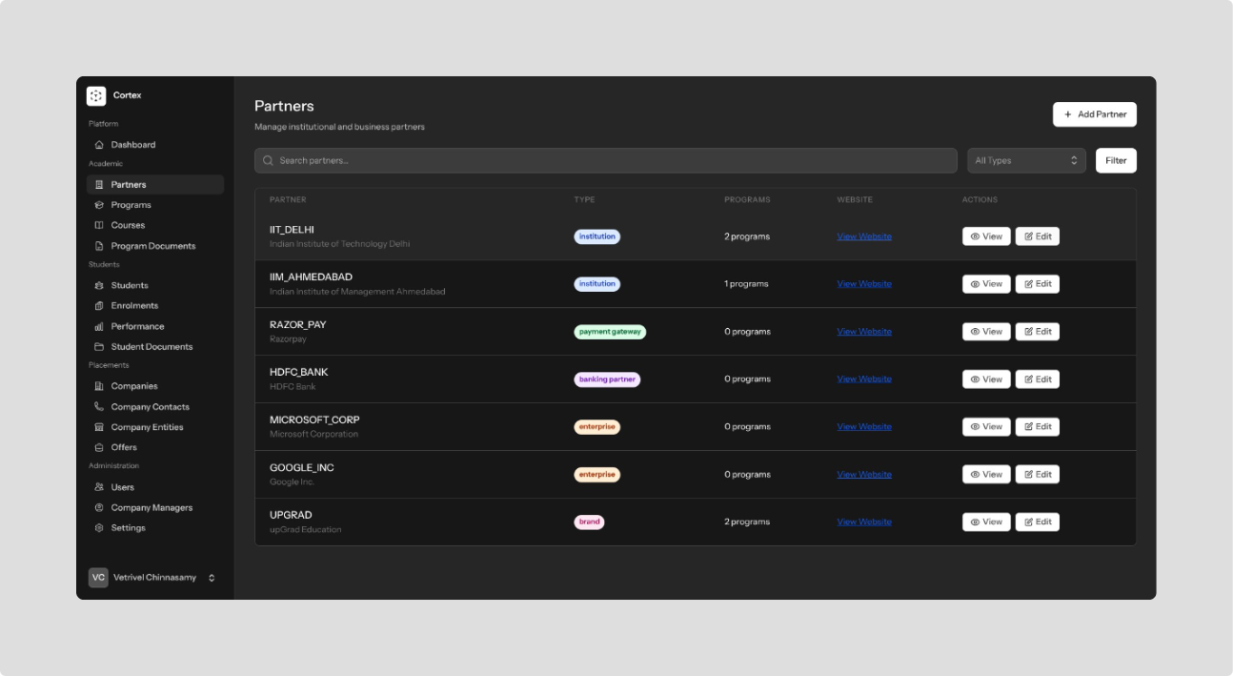Click the VC user avatar
The image size is (1233, 676).
[98, 578]
